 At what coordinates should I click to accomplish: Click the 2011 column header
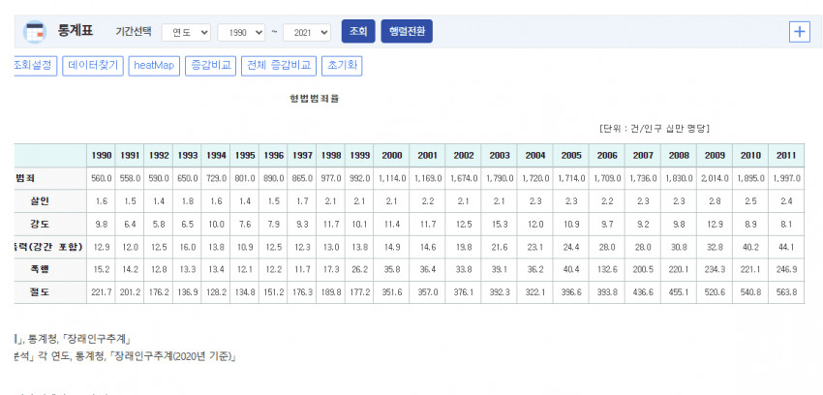[786, 155]
